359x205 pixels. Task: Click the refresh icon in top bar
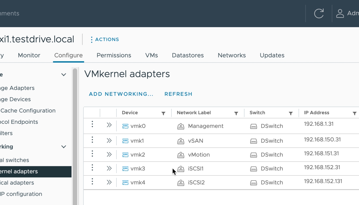pyautogui.click(x=319, y=13)
